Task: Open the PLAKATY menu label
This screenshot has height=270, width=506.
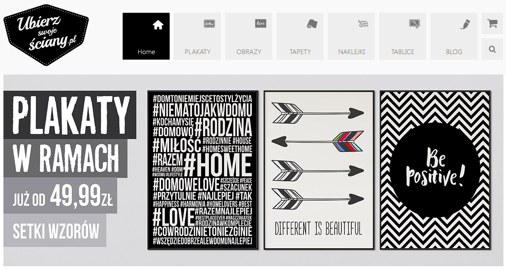Action: [x=197, y=52]
